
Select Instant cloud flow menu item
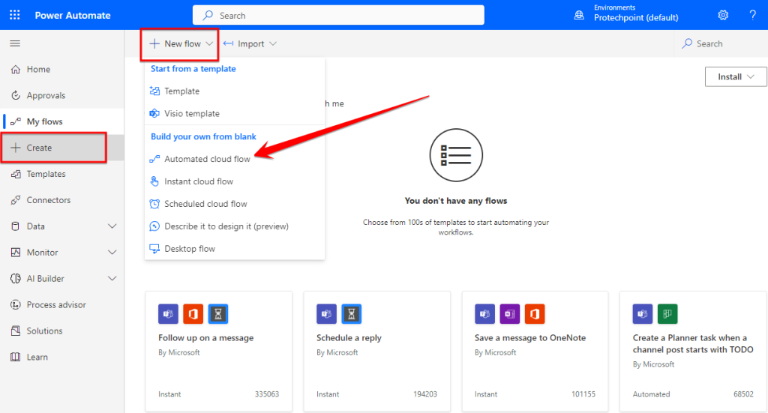[235, 181]
